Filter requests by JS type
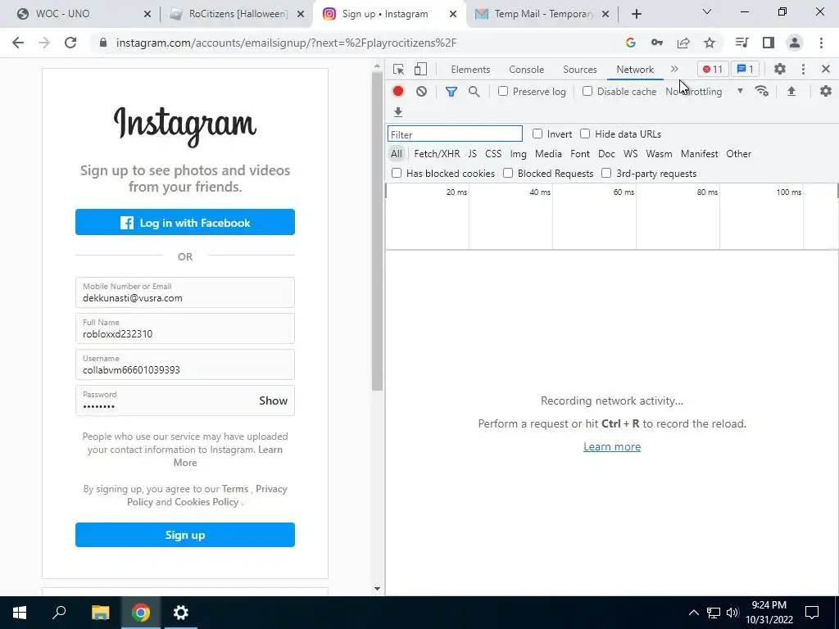 tap(472, 154)
